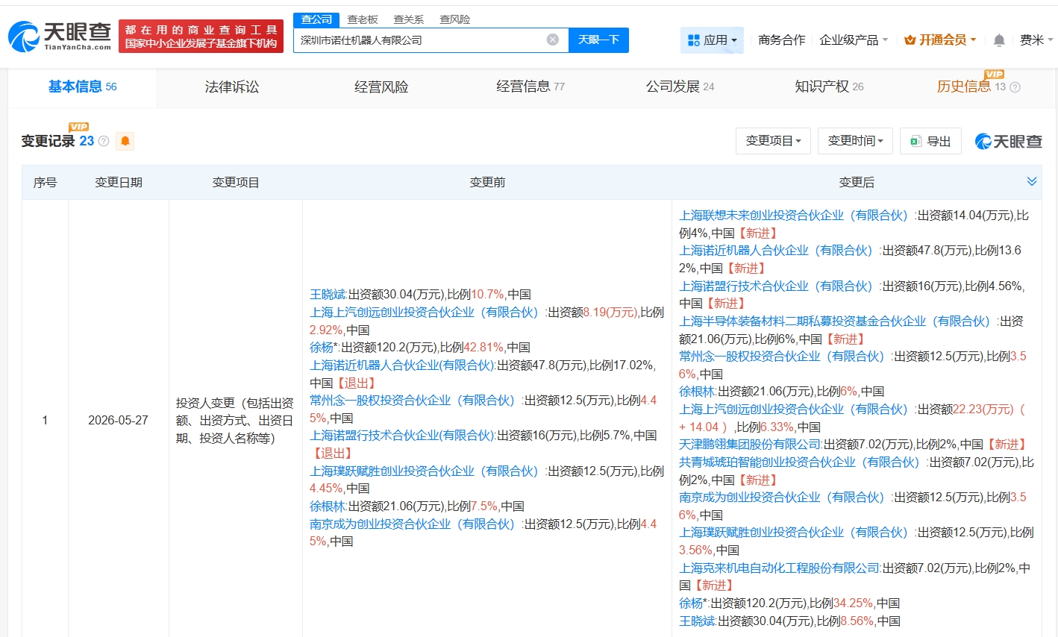Image resolution: width=1058 pixels, height=637 pixels.
Task: Open 王晓斌 link in 变更前 column
Action: [x=328, y=295]
